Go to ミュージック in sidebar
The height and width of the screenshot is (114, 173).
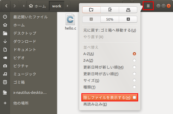pyautogui.click(x=25, y=74)
